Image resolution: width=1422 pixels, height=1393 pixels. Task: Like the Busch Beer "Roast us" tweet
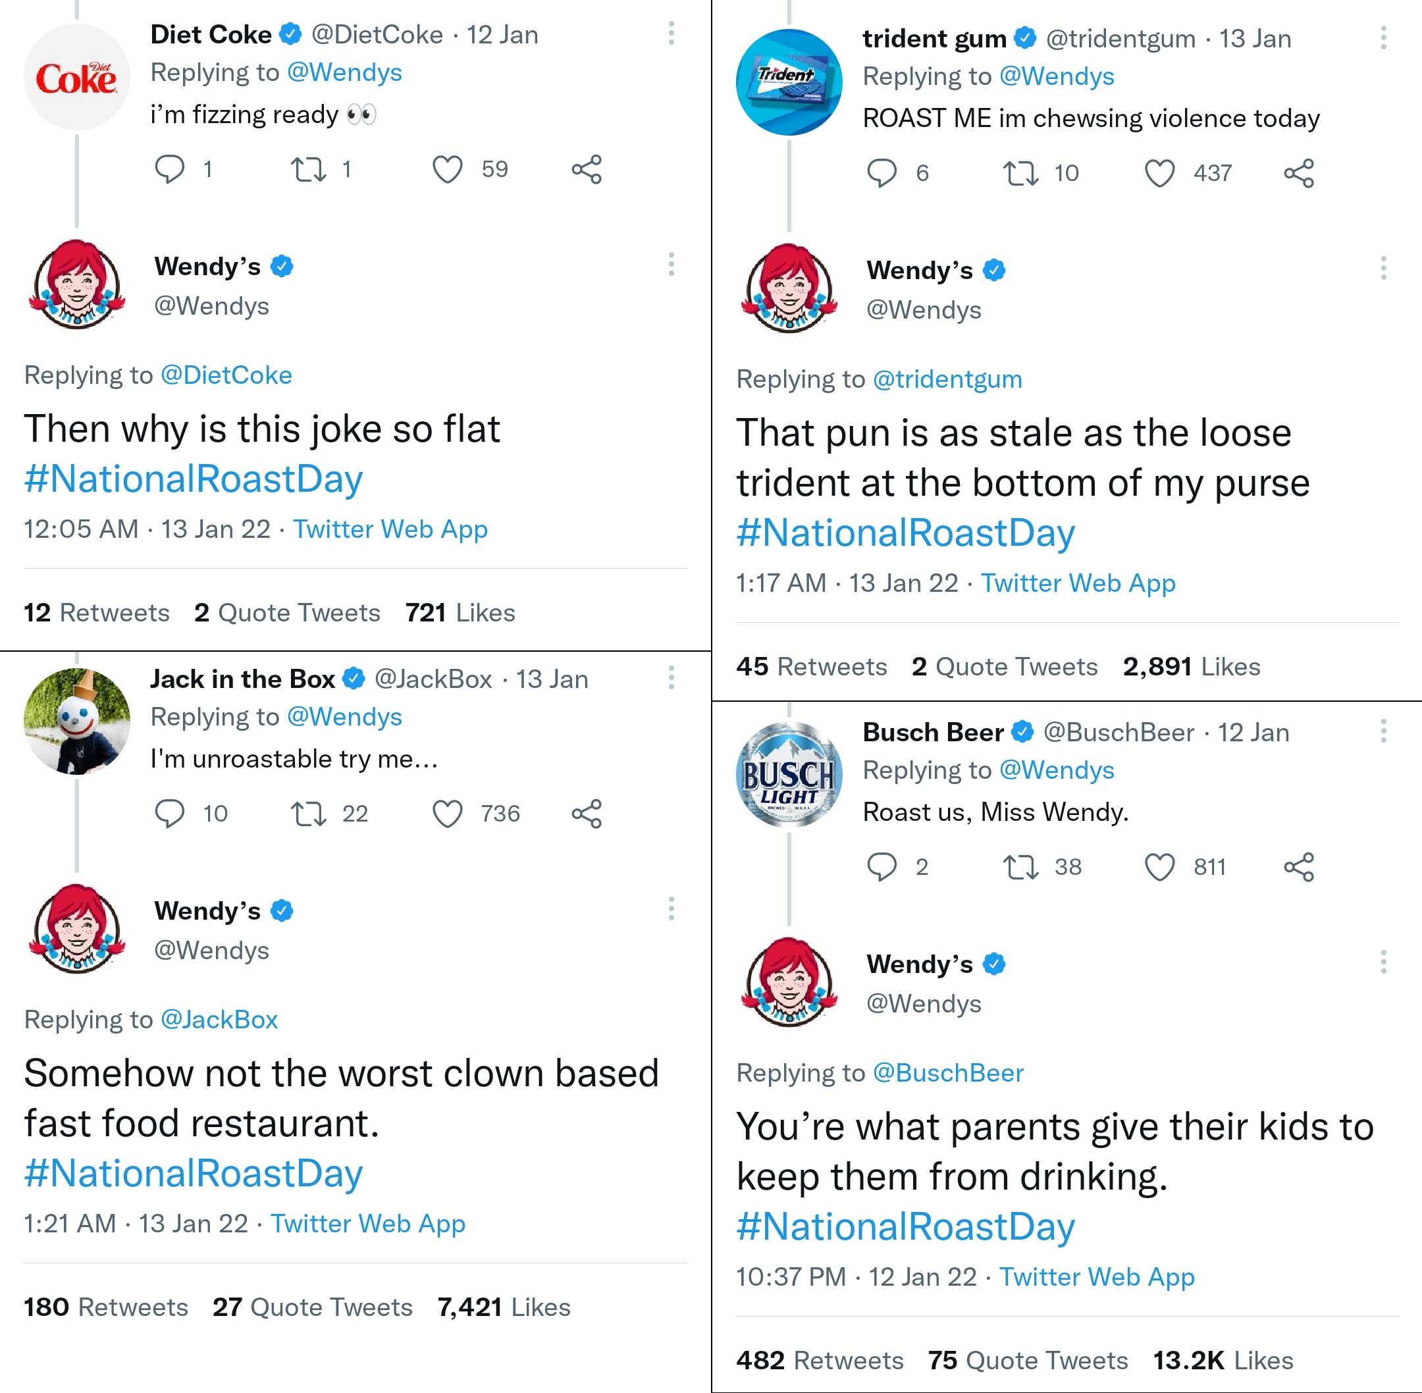click(1159, 867)
